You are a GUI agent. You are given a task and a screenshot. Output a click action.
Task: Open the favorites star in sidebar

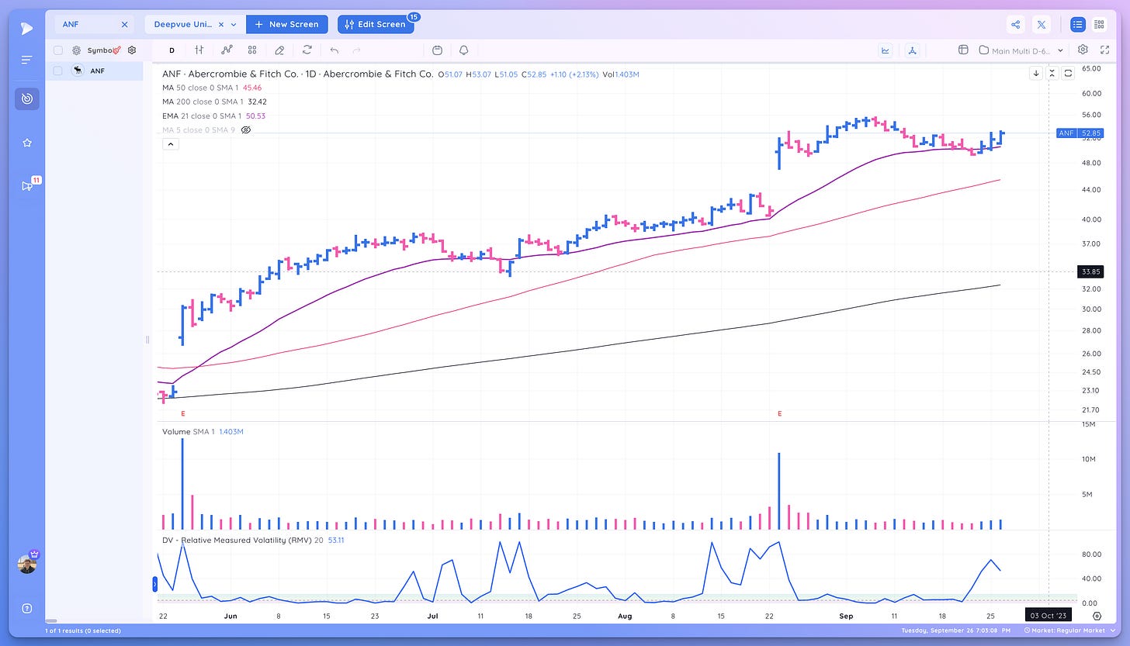(26, 143)
